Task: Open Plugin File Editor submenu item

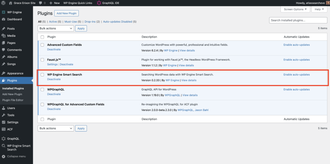Action: (13, 100)
